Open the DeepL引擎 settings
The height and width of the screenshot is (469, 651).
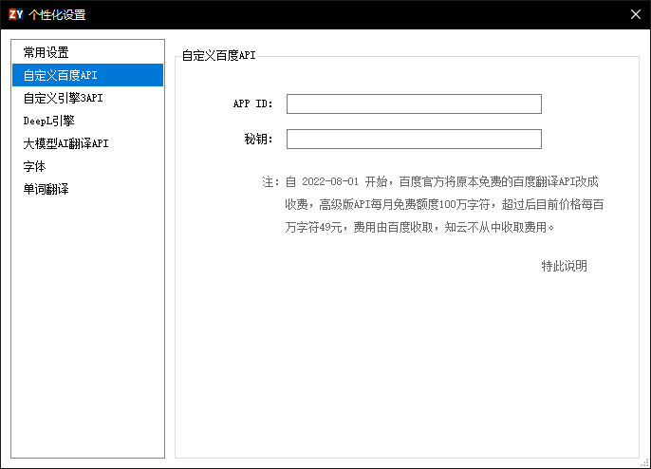point(49,121)
